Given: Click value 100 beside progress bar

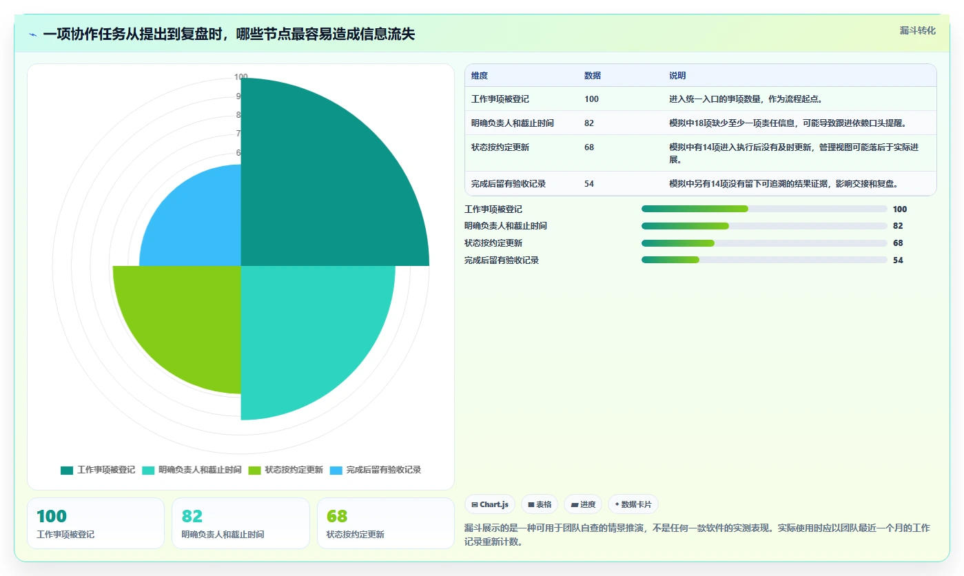Looking at the screenshot, I should pyautogui.click(x=900, y=209).
